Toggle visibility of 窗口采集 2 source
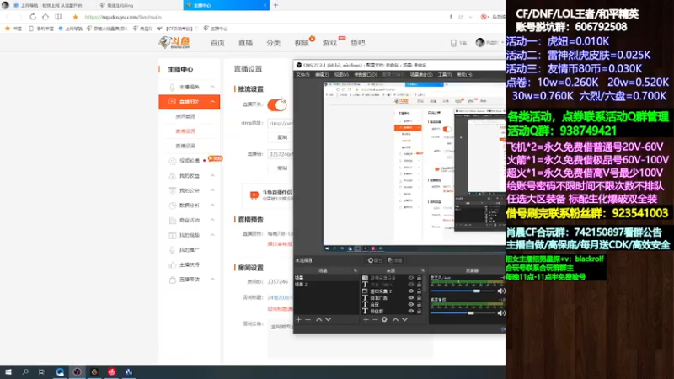 click(410, 291)
